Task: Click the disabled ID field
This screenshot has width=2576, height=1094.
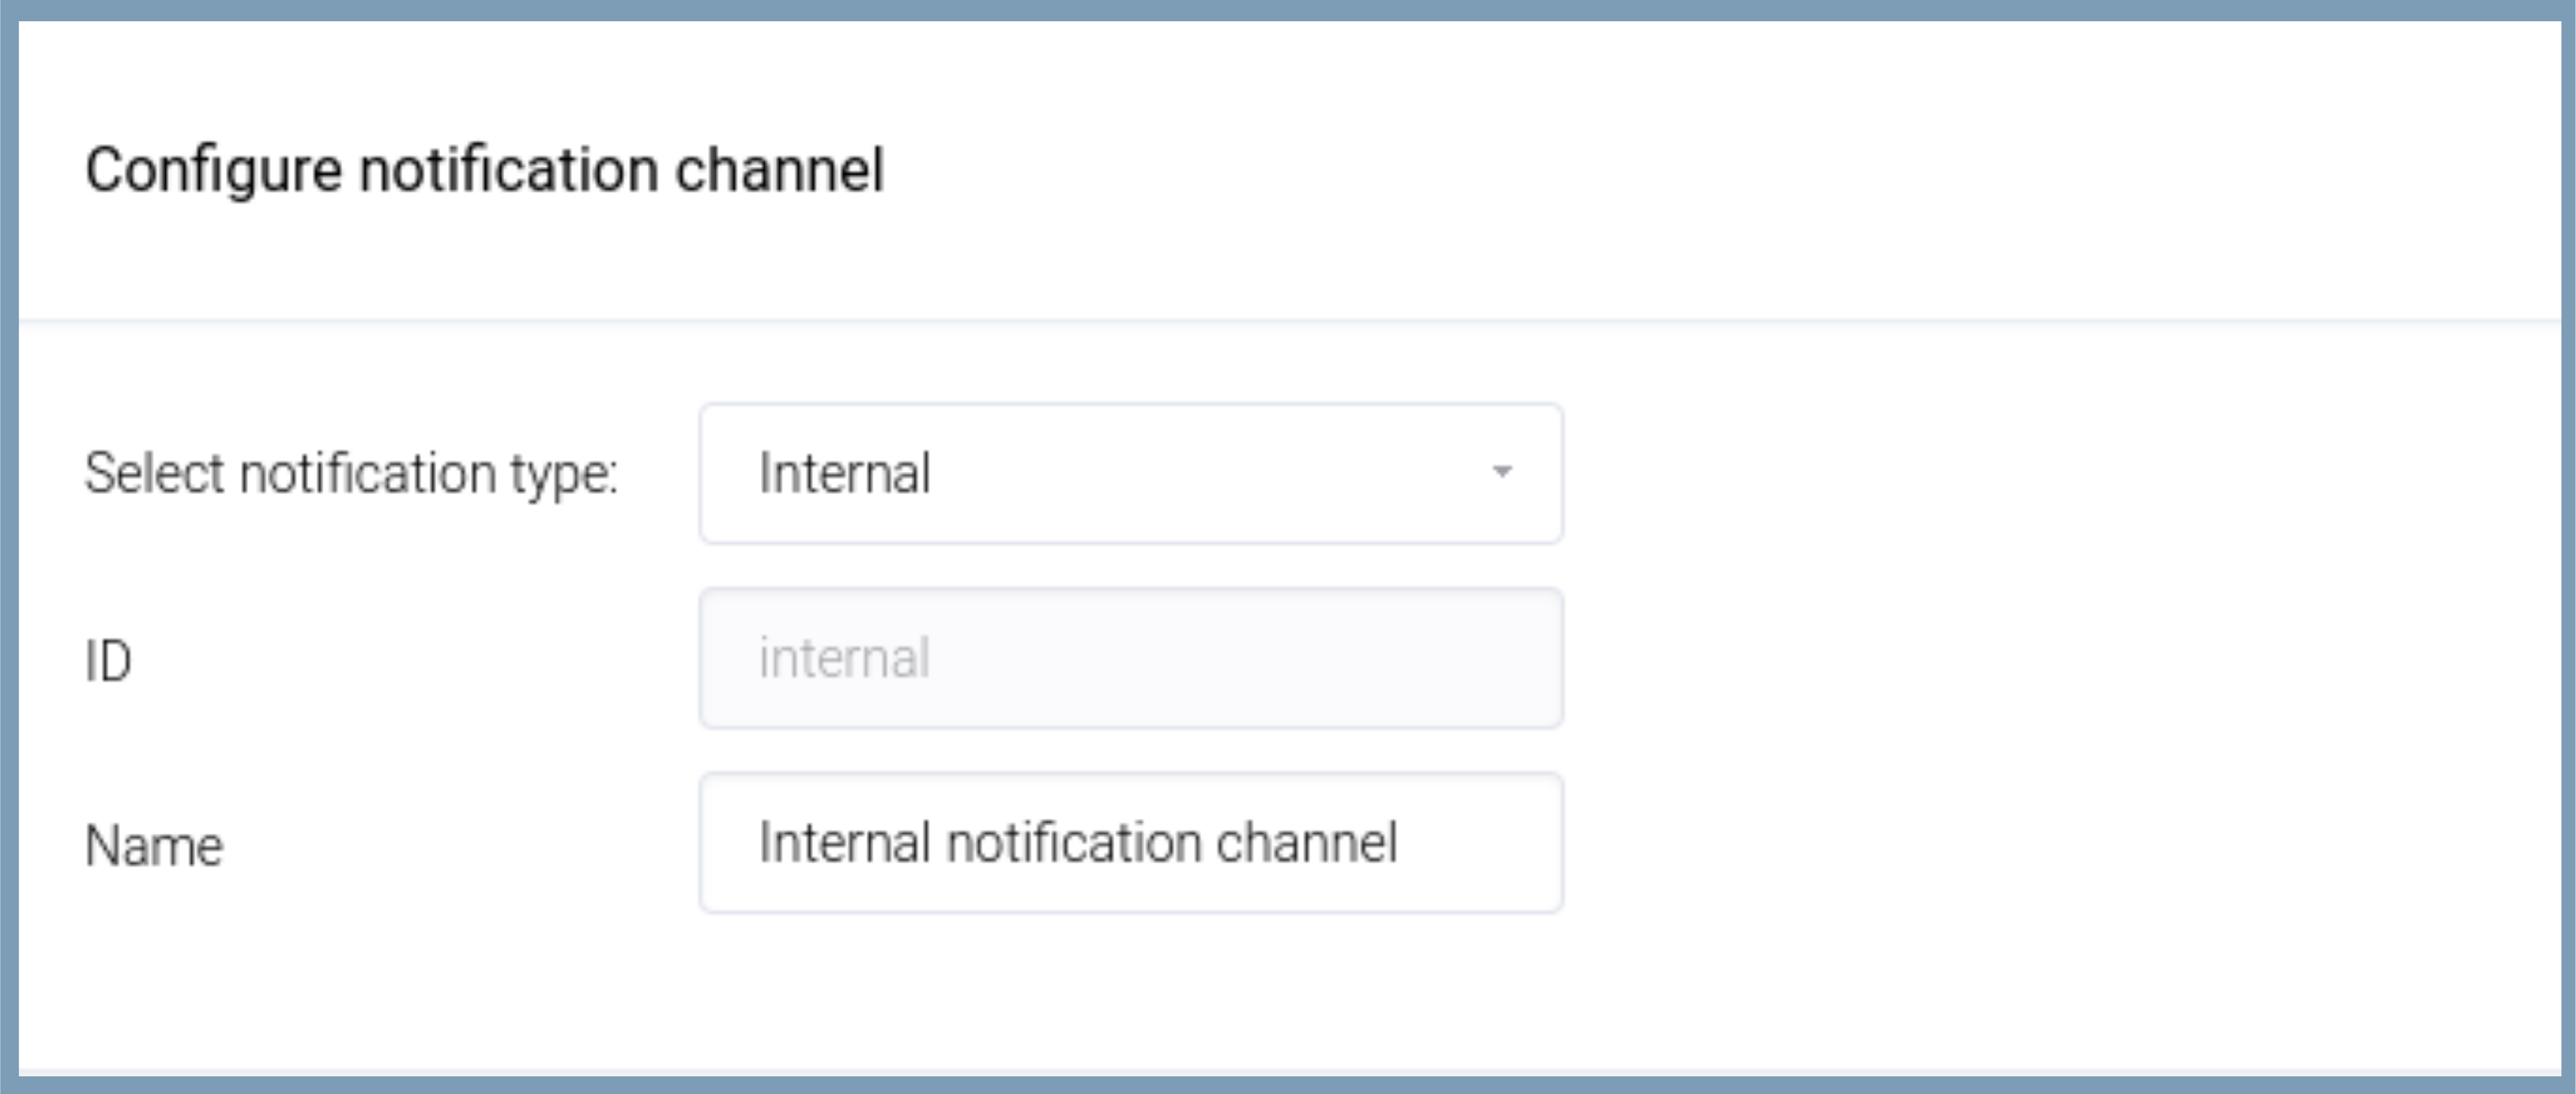Action: 1130,658
